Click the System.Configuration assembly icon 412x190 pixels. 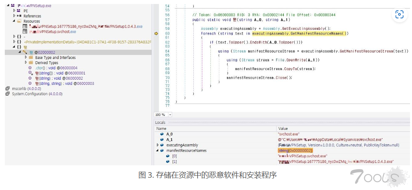pyautogui.click(x=8, y=94)
